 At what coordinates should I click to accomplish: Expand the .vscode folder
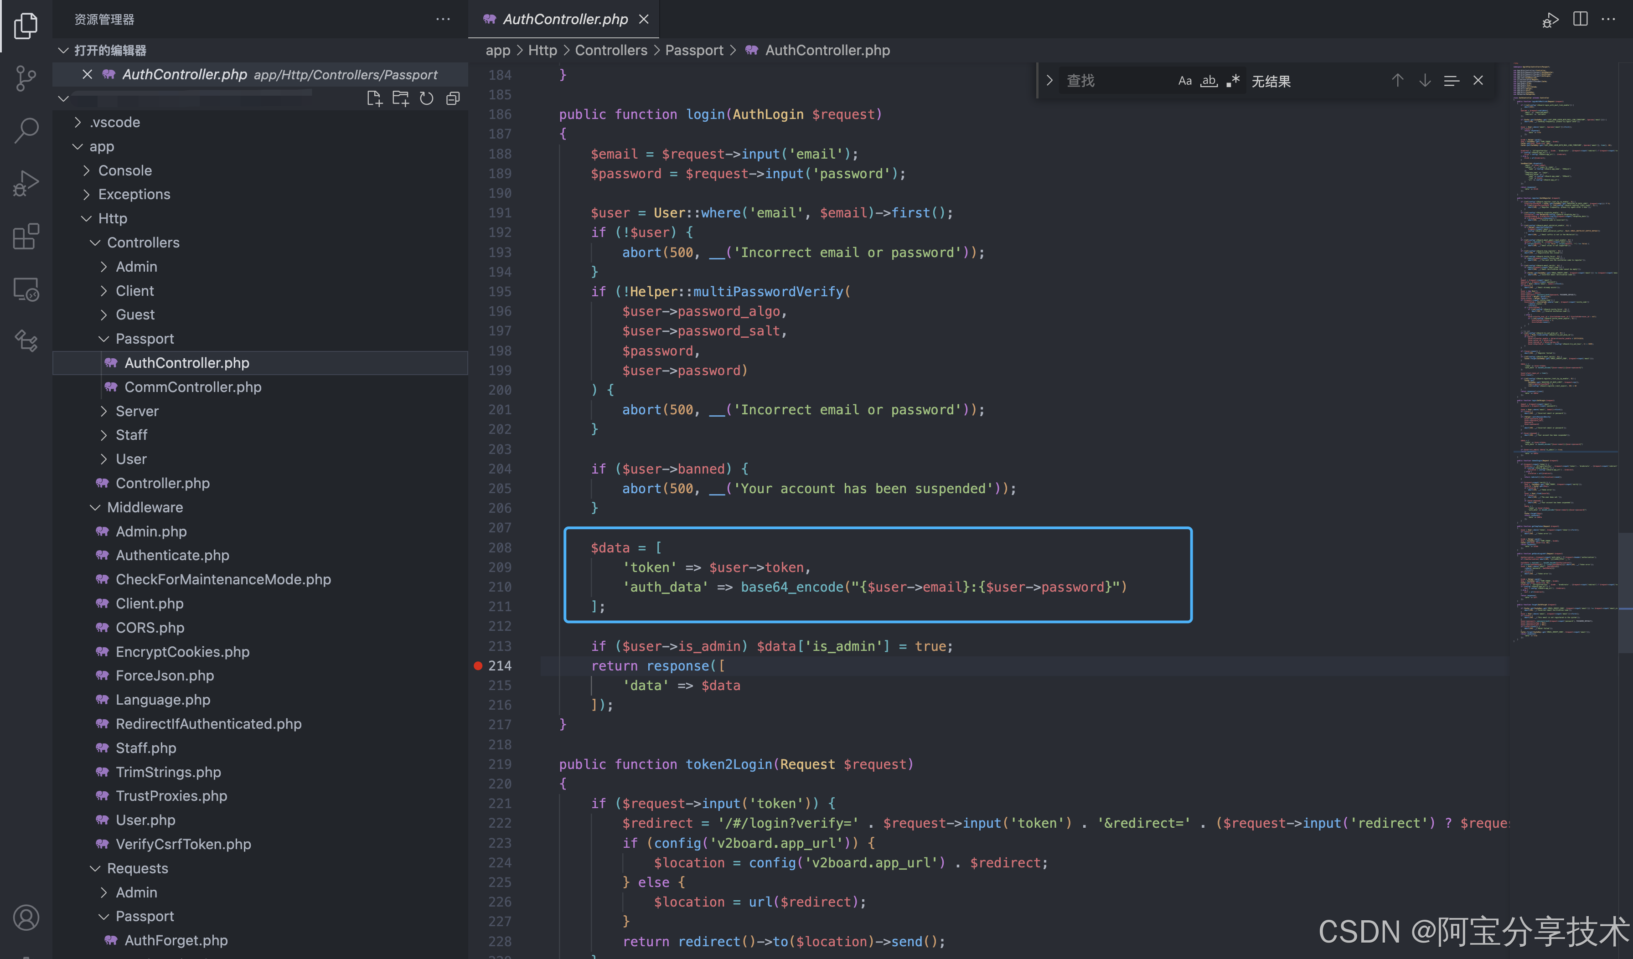[x=115, y=123]
